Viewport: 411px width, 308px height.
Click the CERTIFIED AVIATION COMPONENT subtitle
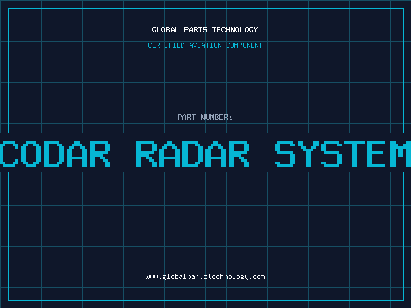click(205, 45)
